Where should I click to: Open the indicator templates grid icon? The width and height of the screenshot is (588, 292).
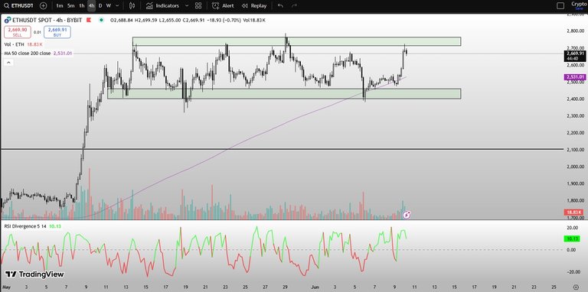coord(198,5)
